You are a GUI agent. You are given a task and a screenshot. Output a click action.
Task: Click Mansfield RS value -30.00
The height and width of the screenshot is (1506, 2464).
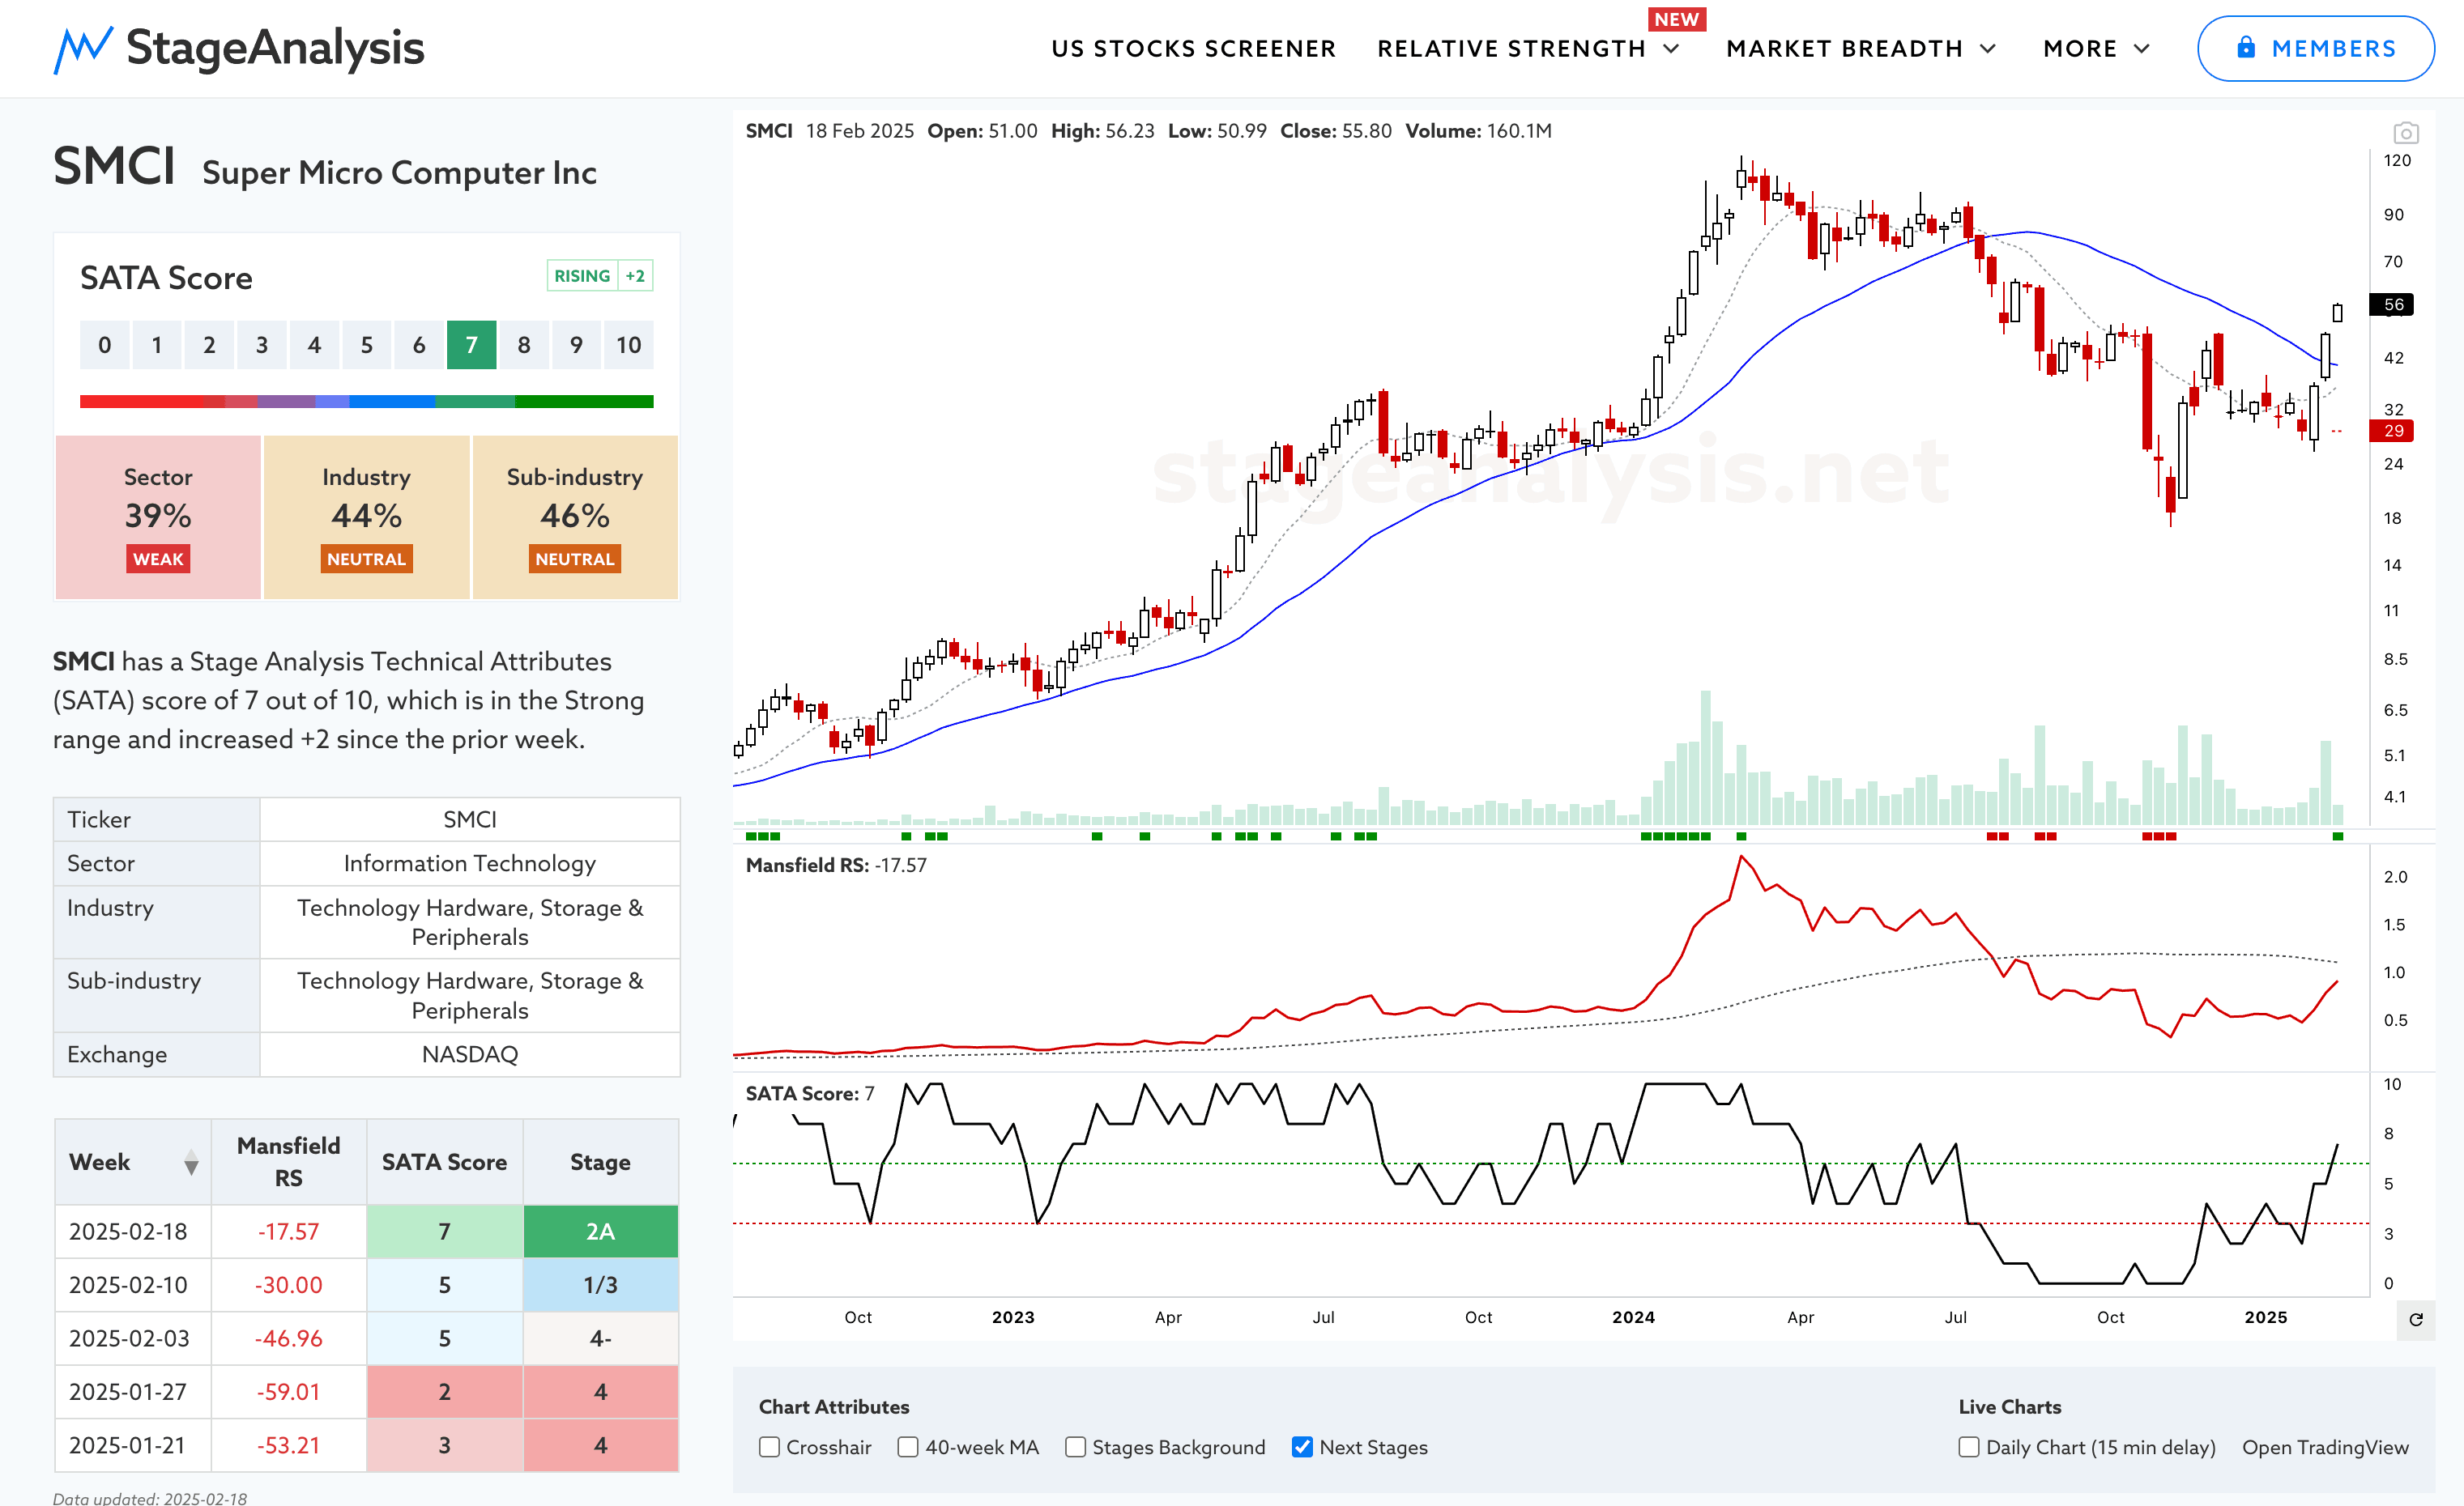click(x=288, y=1285)
